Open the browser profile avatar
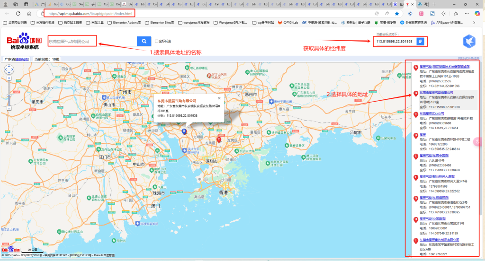The image size is (485, 261). click(5, 4)
